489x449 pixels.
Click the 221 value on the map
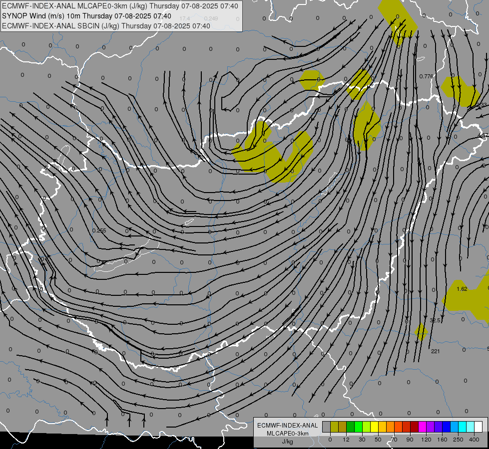[436, 351]
